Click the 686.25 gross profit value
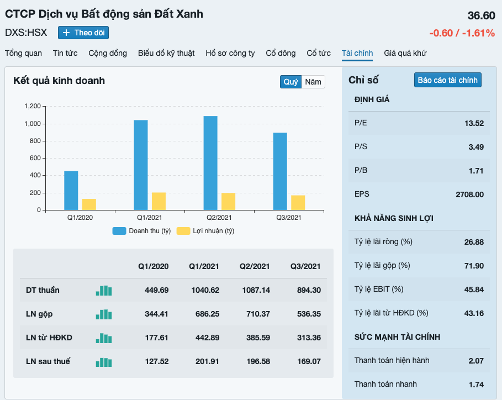The width and height of the screenshot is (502, 400). tap(208, 314)
